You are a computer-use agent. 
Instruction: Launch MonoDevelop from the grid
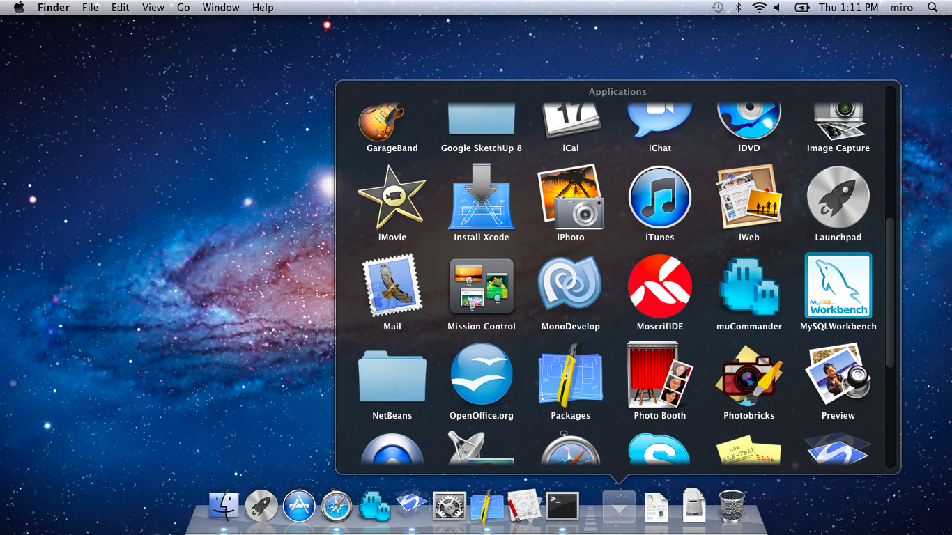(571, 284)
